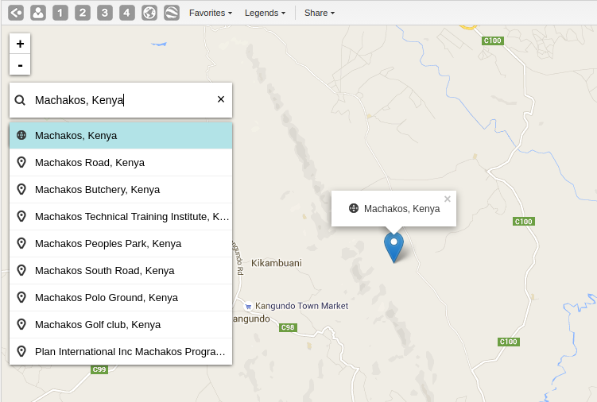This screenshot has height=402, width=597.
Task: Click the magnifier search icon
Action: (x=20, y=100)
